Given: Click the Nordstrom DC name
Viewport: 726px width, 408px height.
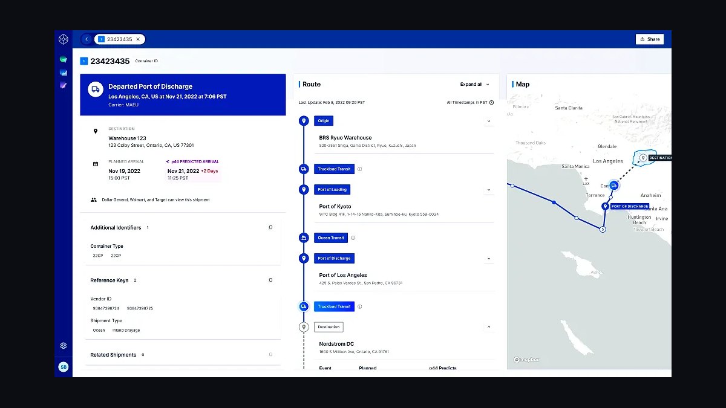Looking at the screenshot, I should coord(336,344).
